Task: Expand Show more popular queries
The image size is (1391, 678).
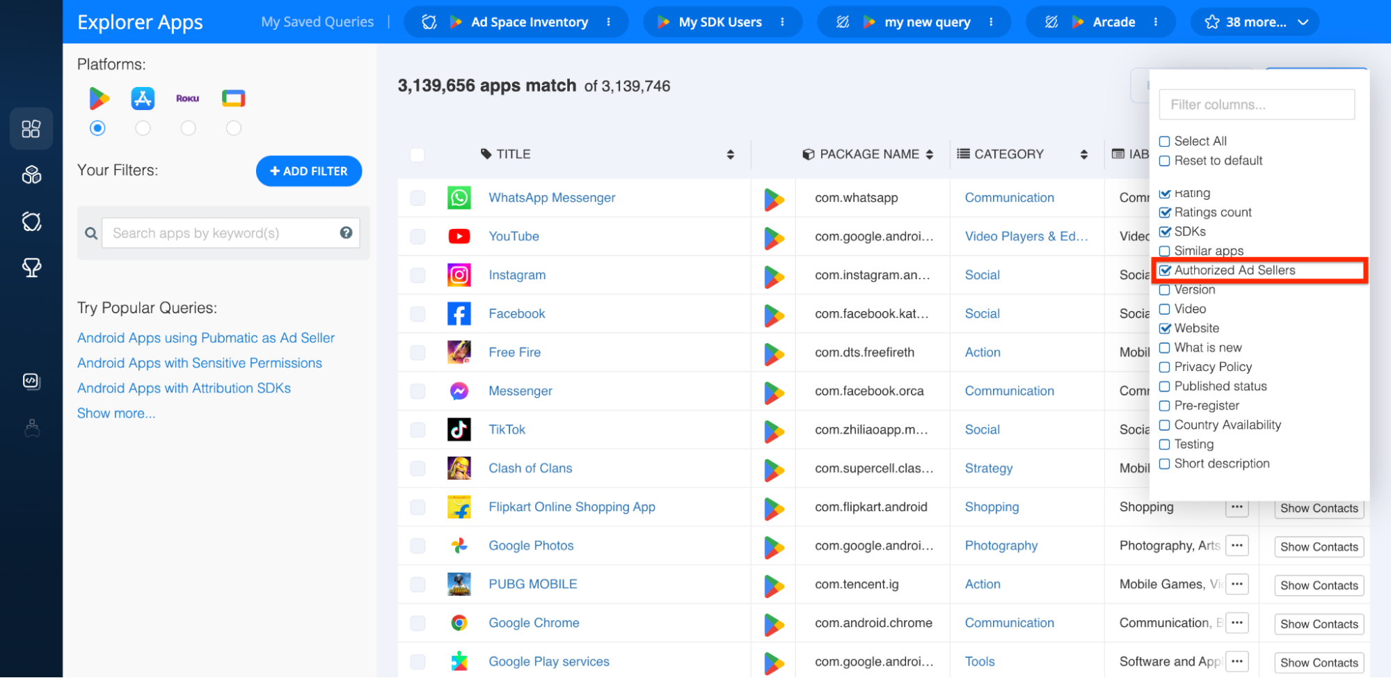Action: click(116, 413)
